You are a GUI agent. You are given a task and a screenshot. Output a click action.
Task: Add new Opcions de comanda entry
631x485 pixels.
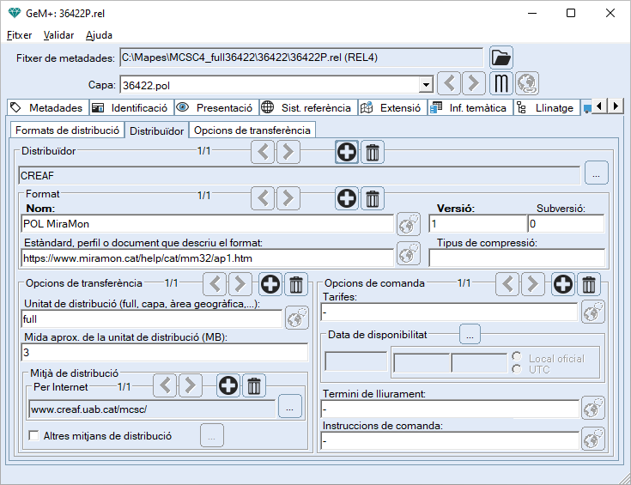click(563, 284)
